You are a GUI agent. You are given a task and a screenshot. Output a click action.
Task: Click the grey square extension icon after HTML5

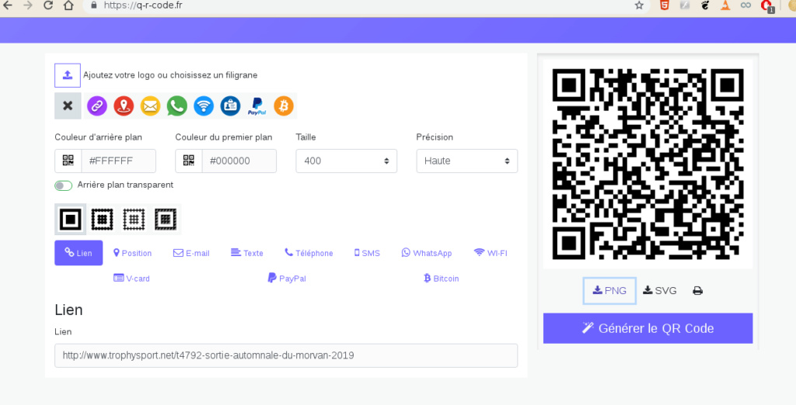pos(684,5)
